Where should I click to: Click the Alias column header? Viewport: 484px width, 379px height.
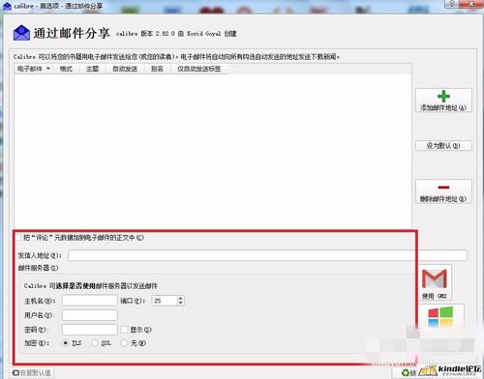click(157, 69)
